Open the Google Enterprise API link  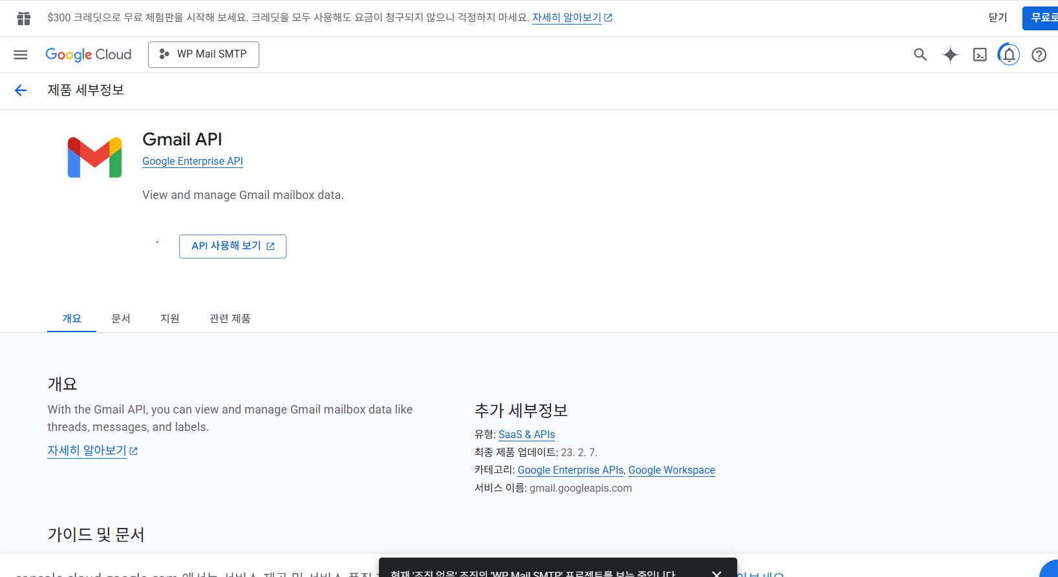[193, 162]
